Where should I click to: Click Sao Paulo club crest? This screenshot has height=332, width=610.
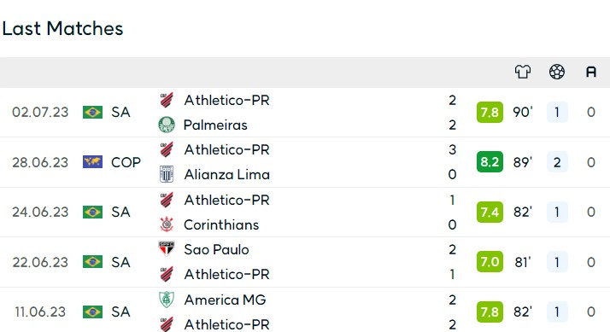(x=167, y=249)
